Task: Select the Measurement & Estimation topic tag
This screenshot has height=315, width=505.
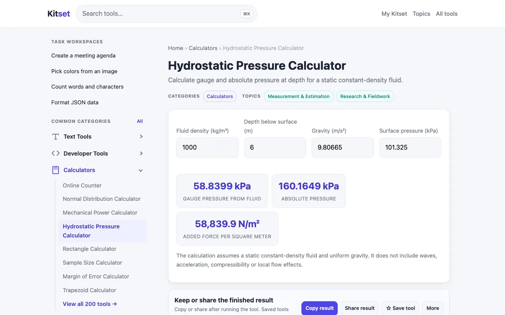Action: [299, 96]
